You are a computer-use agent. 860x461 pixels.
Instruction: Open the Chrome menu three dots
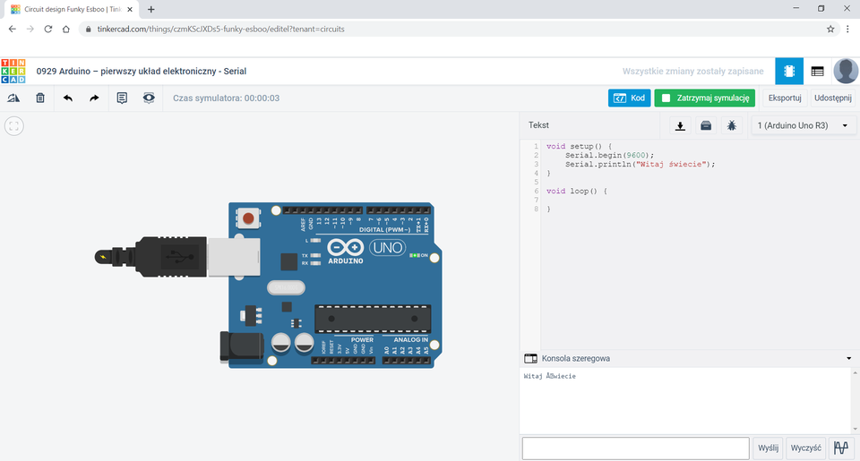click(848, 29)
